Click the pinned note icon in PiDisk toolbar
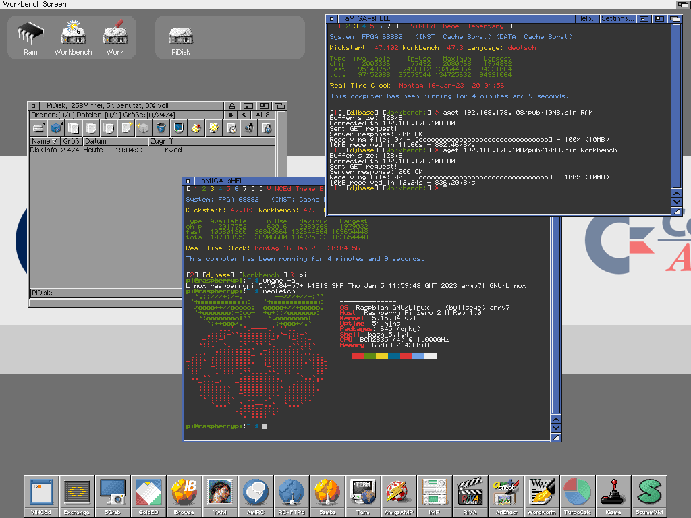Image resolution: width=691 pixels, height=518 pixels. (x=196, y=128)
